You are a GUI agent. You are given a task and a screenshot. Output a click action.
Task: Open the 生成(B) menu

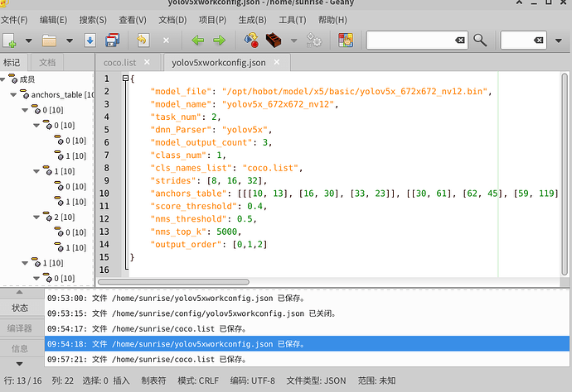coord(253,20)
